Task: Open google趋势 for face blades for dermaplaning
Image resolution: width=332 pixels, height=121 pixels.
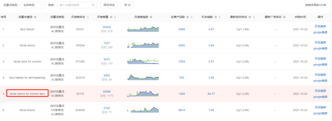Action: coord(320,80)
